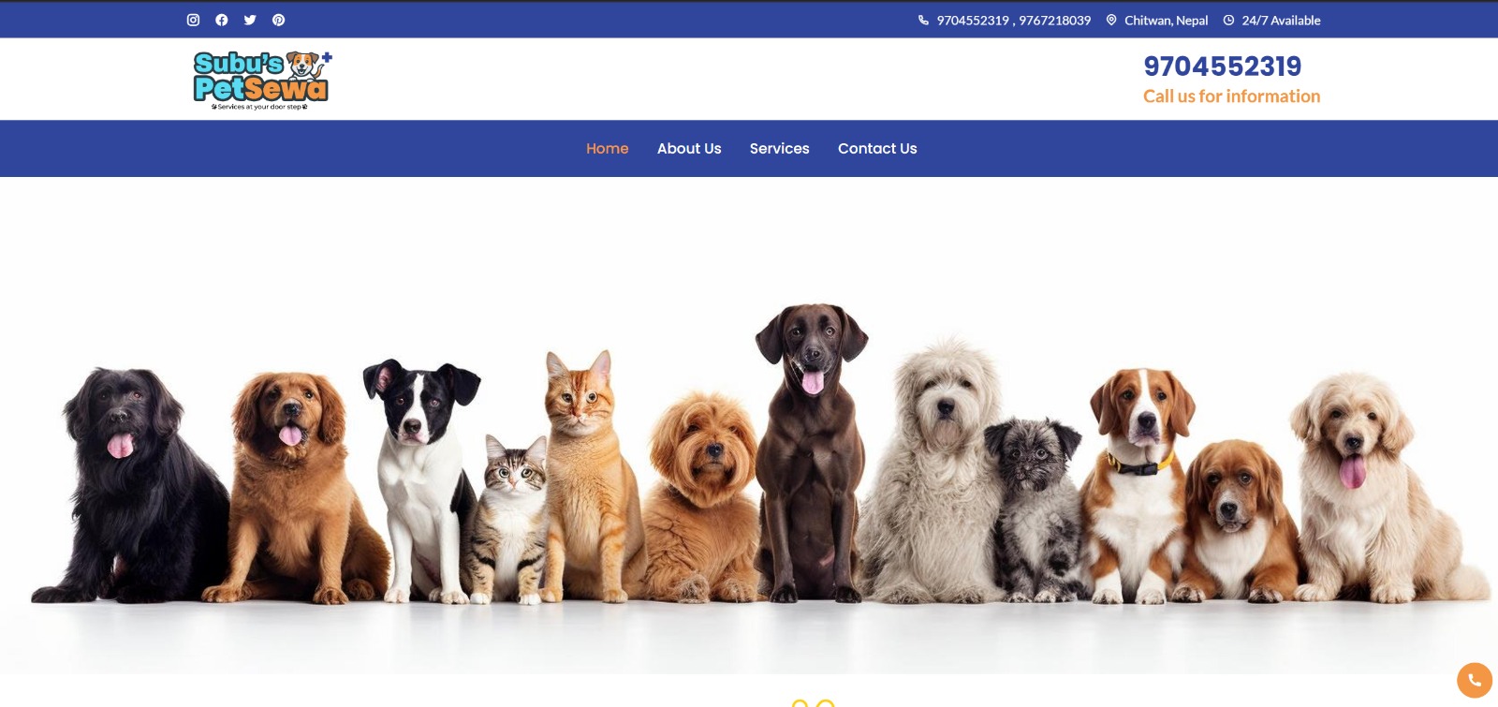The height and width of the screenshot is (707, 1498).
Task: Open the Pinterest social icon
Action: click(x=279, y=20)
